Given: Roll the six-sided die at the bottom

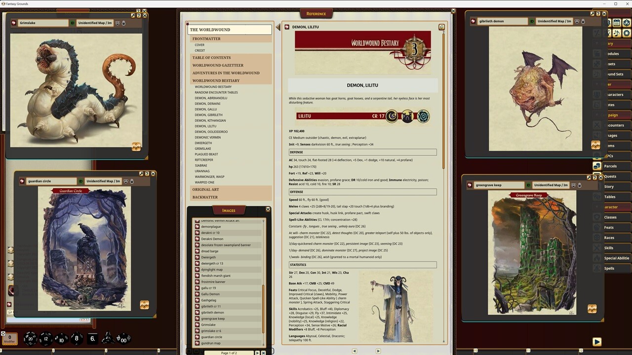Looking at the screenshot, I should coord(92,339).
